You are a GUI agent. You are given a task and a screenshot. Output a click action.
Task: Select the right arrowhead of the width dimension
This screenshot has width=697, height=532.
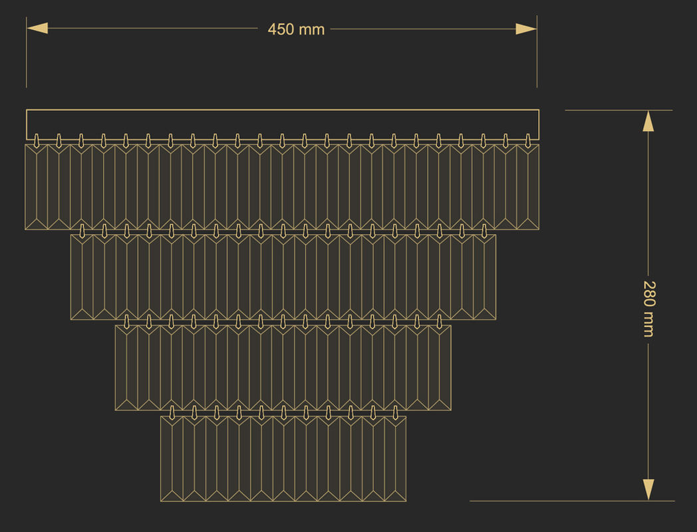[x=525, y=29]
